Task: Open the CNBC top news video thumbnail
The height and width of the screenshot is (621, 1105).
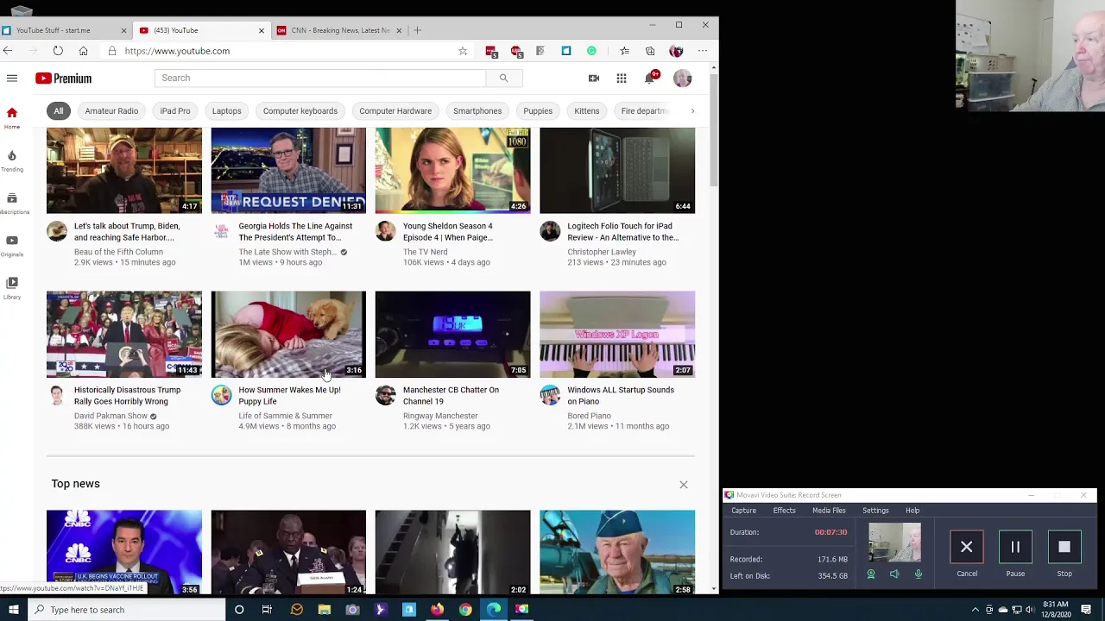Action: 124,552
